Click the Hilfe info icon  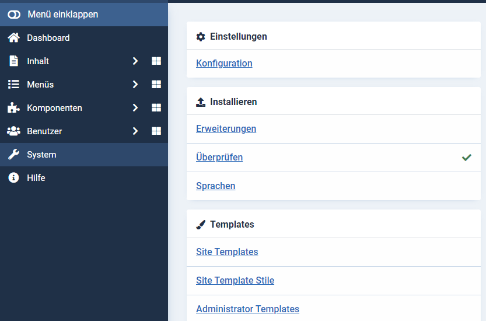pyautogui.click(x=13, y=178)
